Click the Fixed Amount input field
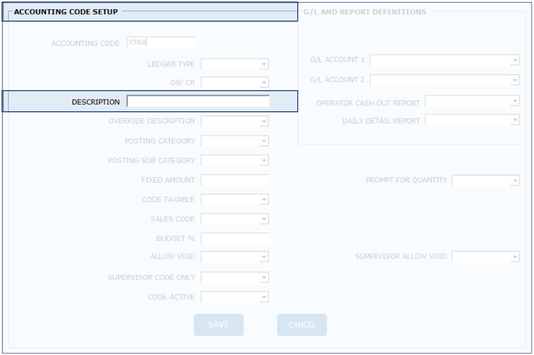 235,180
